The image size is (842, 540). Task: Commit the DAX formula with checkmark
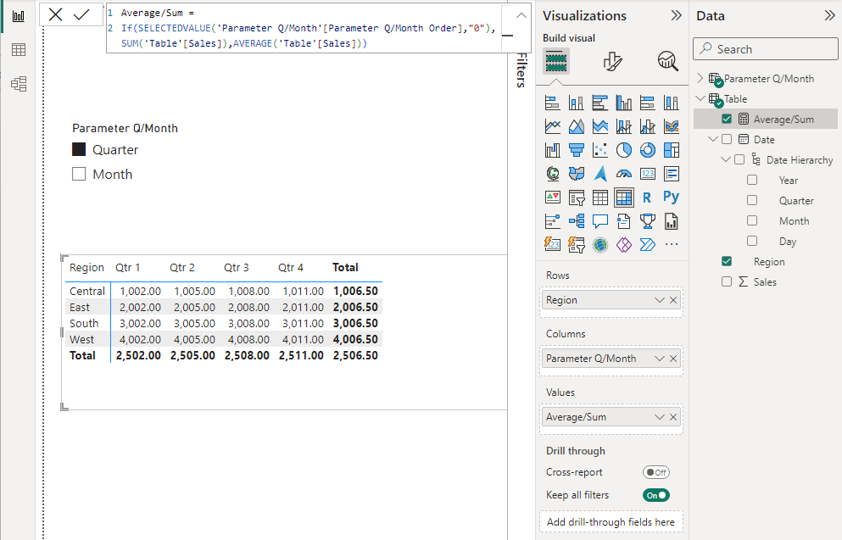(x=81, y=14)
